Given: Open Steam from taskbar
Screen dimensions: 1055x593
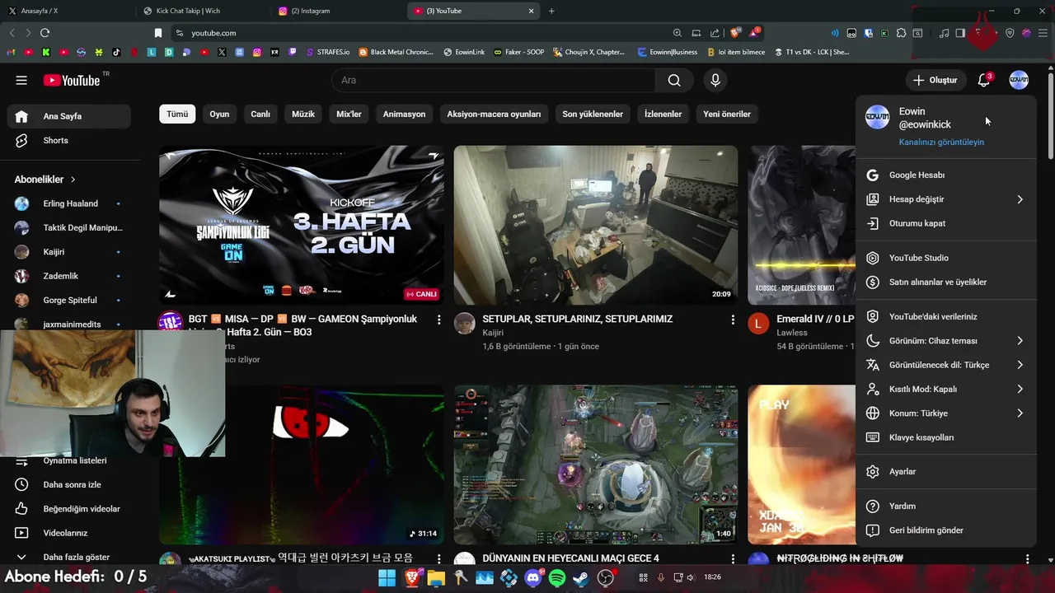Looking at the screenshot, I should pyautogui.click(x=581, y=578).
